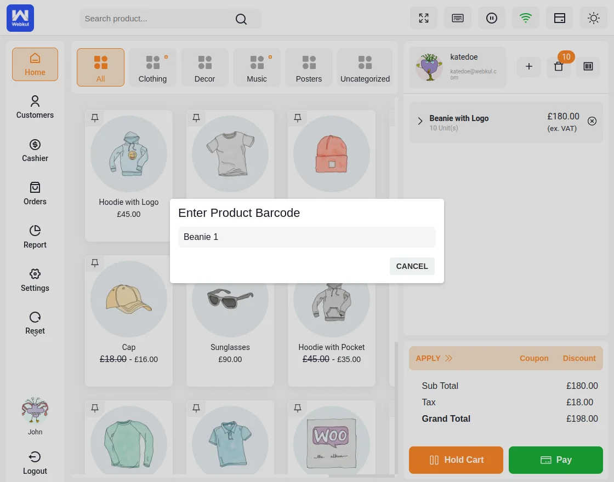Viewport: 614px width, 482px height.
Task: Cancel the Enter Product Barcode dialog
Action: coord(412,266)
